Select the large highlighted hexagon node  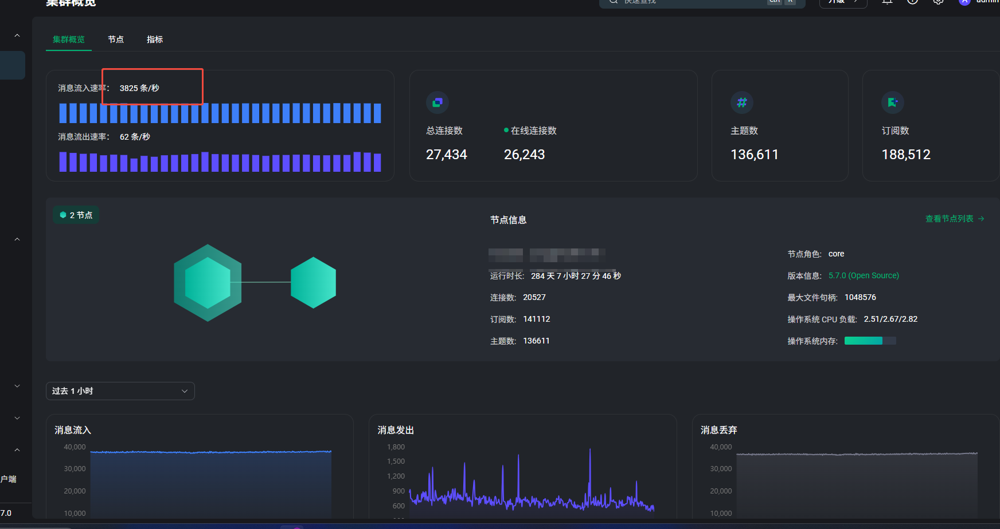tap(208, 283)
